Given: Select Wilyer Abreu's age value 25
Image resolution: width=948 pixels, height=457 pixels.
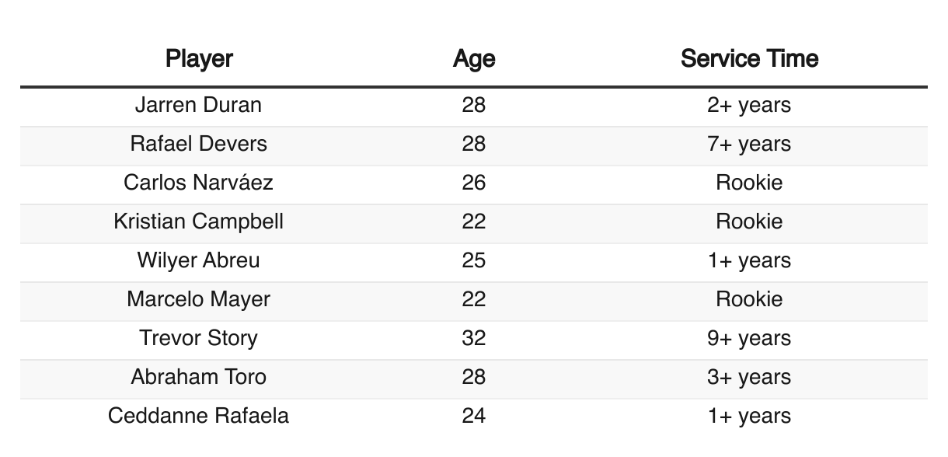Looking at the screenshot, I should (x=474, y=260).
